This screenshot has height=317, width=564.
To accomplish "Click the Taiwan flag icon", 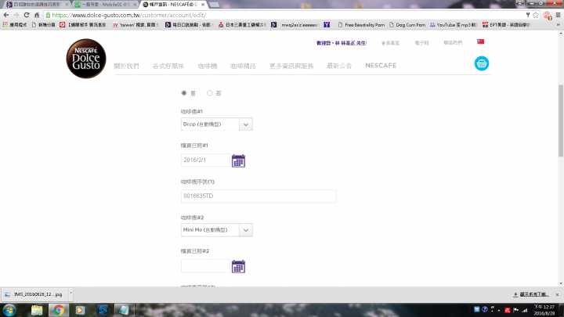I will (480, 41).
